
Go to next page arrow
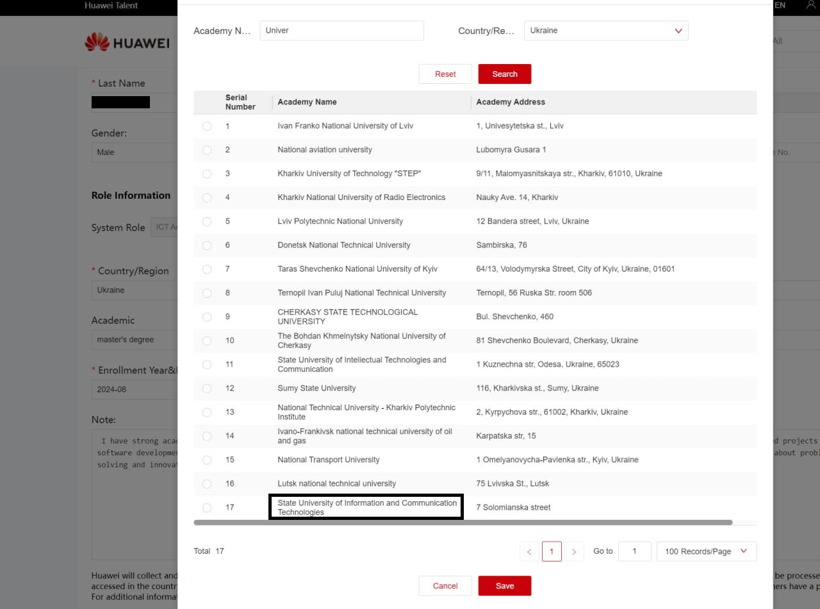574,551
